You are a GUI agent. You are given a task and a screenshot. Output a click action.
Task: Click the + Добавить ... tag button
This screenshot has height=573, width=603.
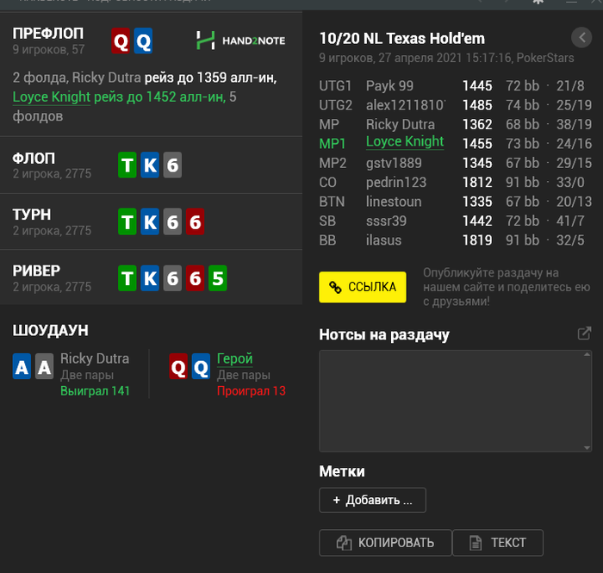[372, 500]
